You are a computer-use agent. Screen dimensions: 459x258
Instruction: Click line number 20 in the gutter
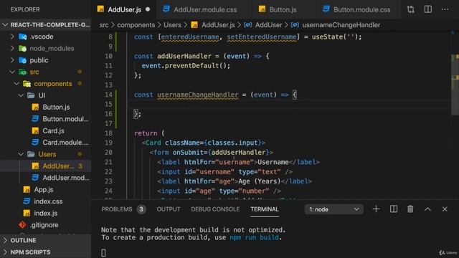coord(108,153)
